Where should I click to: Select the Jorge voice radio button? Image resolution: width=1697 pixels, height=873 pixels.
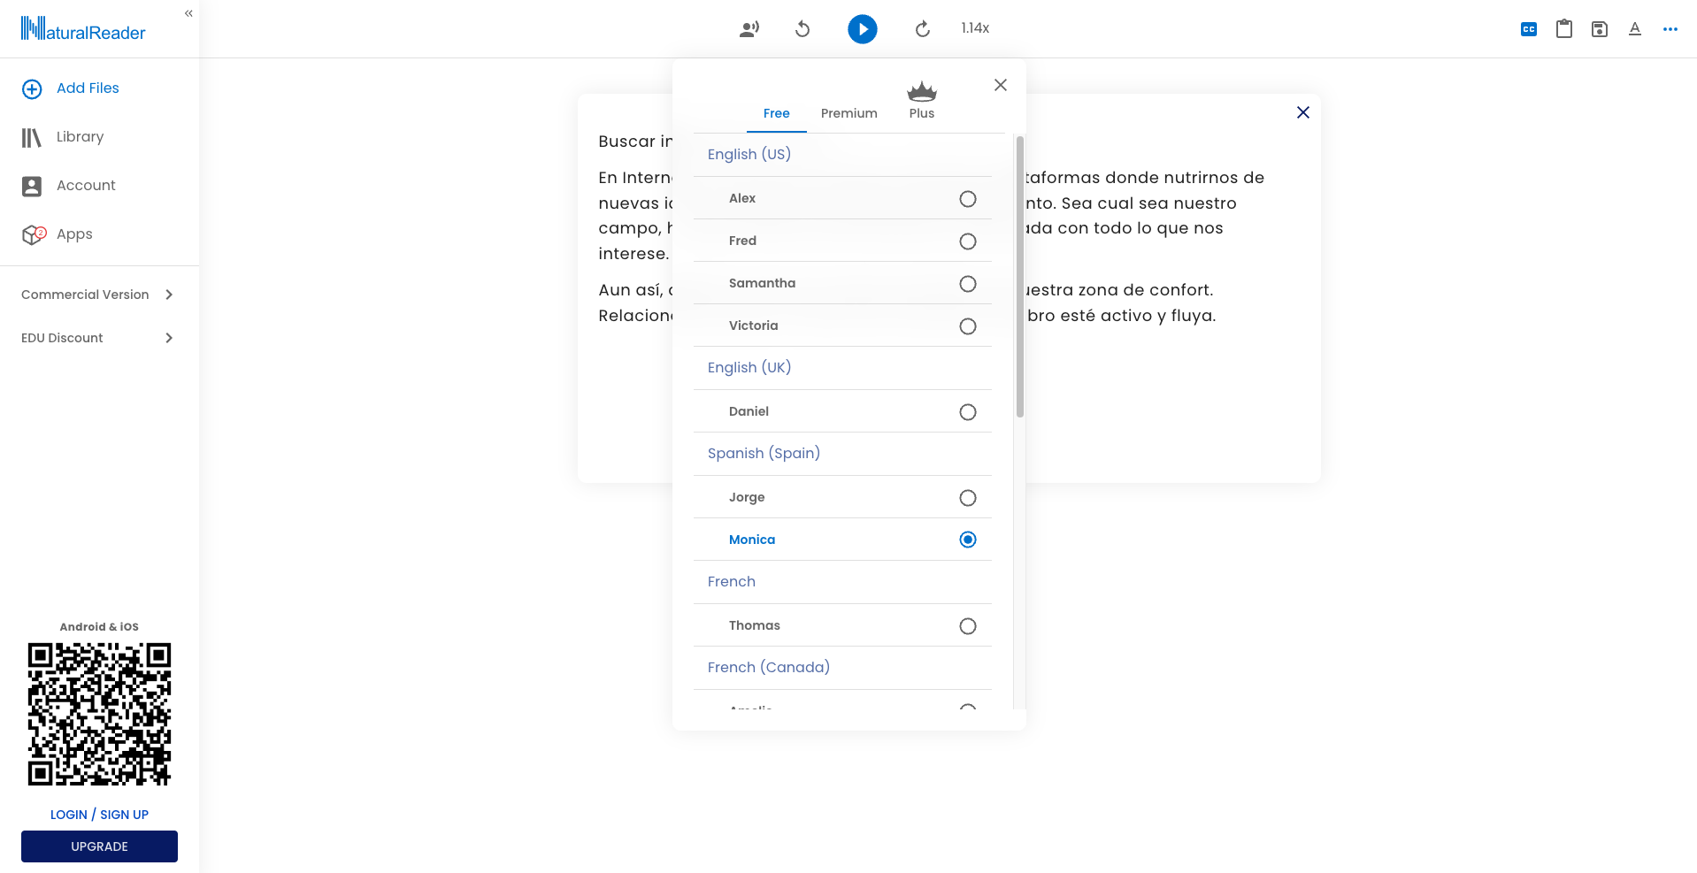[x=968, y=498]
